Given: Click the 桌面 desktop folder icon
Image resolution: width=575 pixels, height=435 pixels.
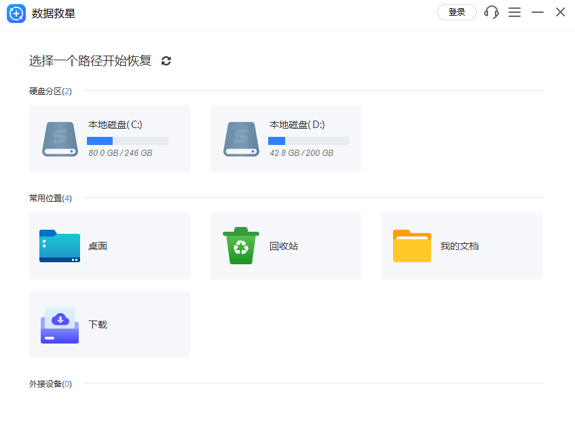Looking at the screenshot, I should [59, 246].
